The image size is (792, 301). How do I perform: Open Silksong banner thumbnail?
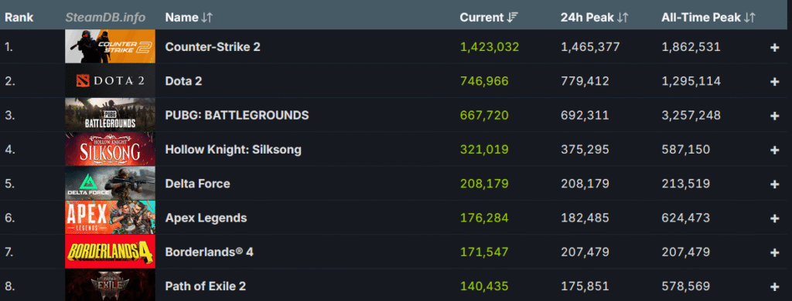coord(110,149)
